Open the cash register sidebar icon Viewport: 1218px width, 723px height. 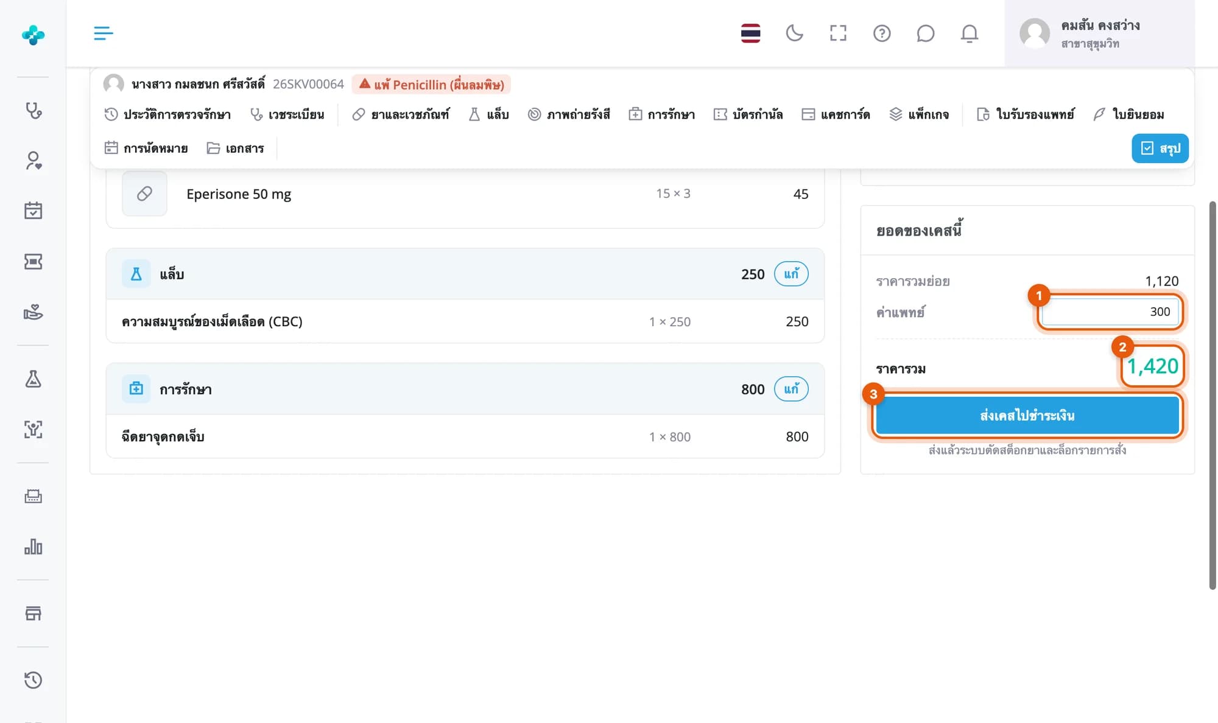[x=33, y=497]
